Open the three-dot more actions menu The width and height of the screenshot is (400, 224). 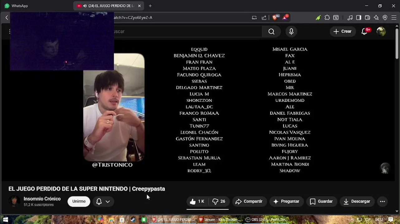click(x=383, y=202)
